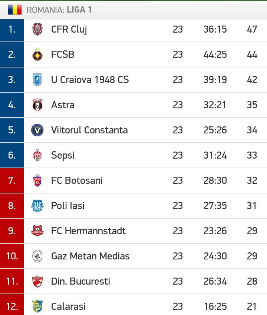The image size is (267, 315).
Task: Click the Sepsi club crest
Action: coord(37,155)
